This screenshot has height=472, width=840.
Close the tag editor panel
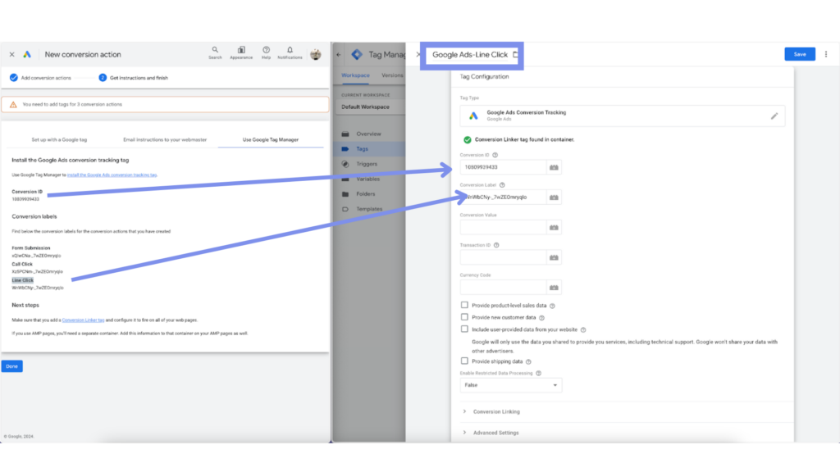418,55
